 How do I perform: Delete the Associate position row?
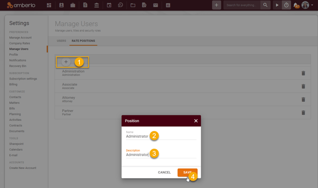pyautogui.click(x=303, y=87)
